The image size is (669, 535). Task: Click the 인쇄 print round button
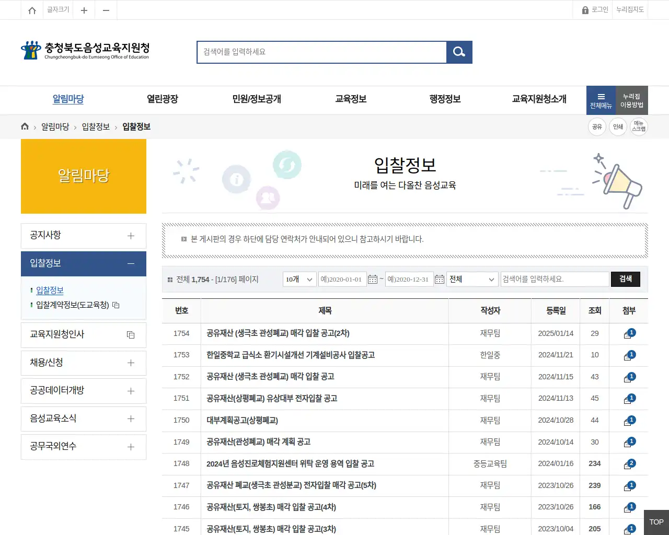(x=618, y=126)
